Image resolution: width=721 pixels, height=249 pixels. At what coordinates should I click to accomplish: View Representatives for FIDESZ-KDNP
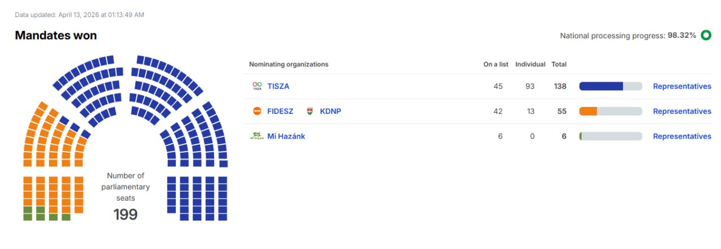[682, 111]
